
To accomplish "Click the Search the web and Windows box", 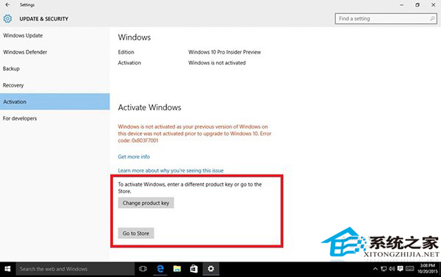I will (75, 269).
